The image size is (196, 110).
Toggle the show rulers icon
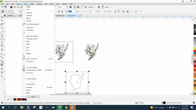pyautogui.click(x=75, y=7)
